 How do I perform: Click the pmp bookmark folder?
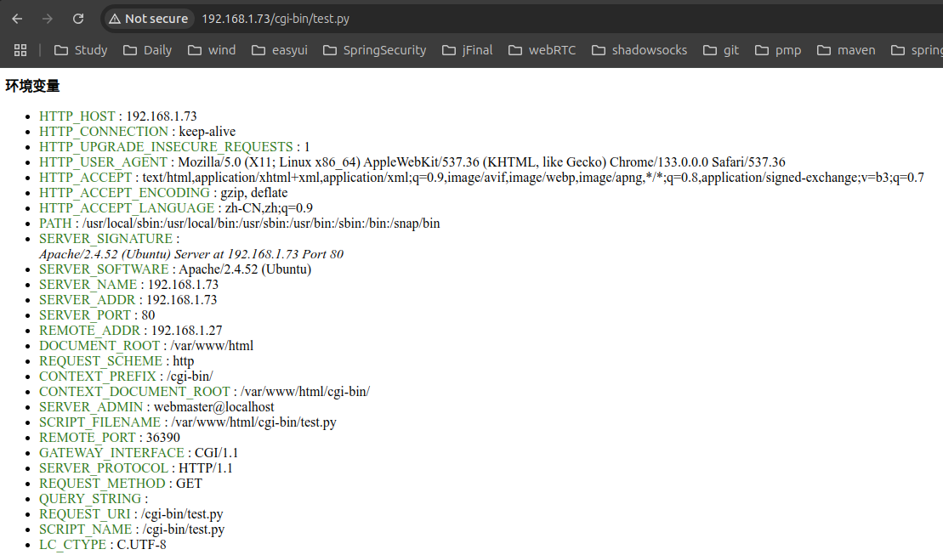(x=778, y=50)
